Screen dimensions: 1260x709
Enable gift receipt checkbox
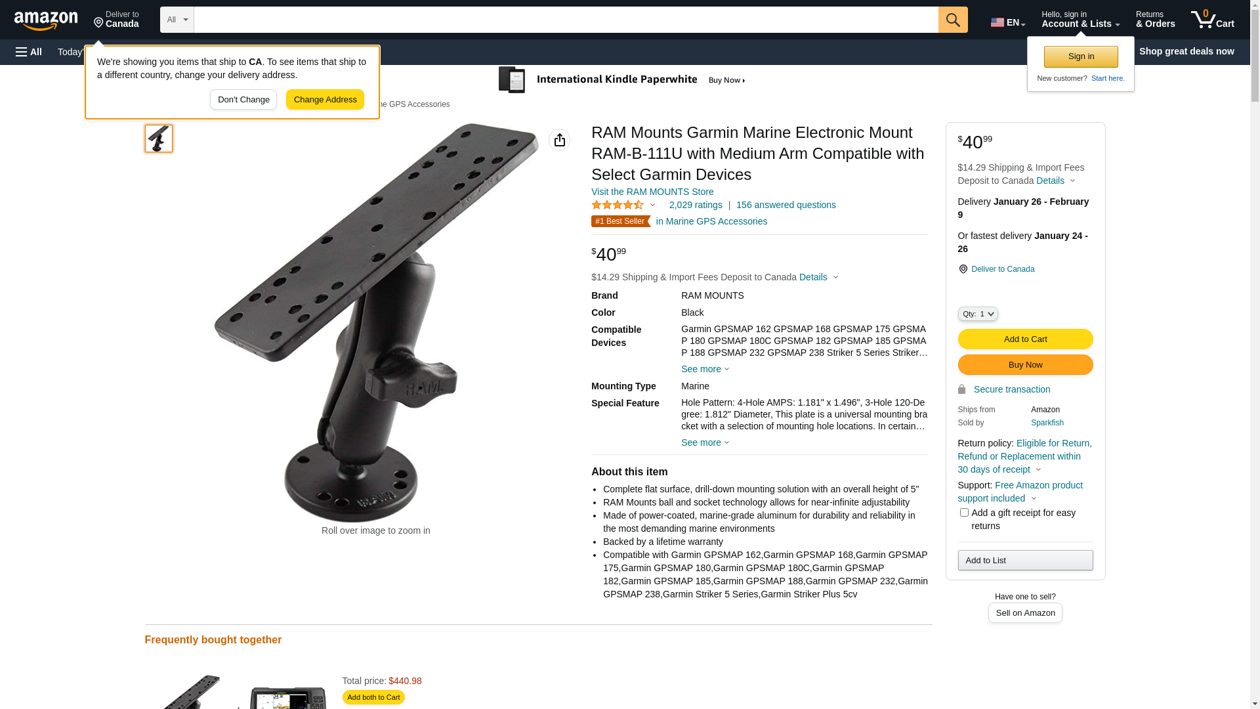pyautogui.click(x=963, y=513)
